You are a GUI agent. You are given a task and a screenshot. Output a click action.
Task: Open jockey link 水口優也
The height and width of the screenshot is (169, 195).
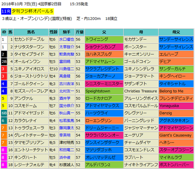click(x=66, y=40)
